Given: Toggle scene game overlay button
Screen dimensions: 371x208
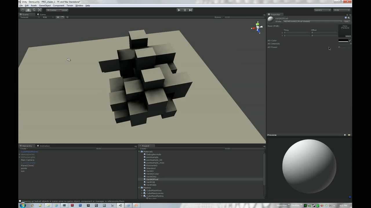Looking at the screenshot, I should pos(63,17).
